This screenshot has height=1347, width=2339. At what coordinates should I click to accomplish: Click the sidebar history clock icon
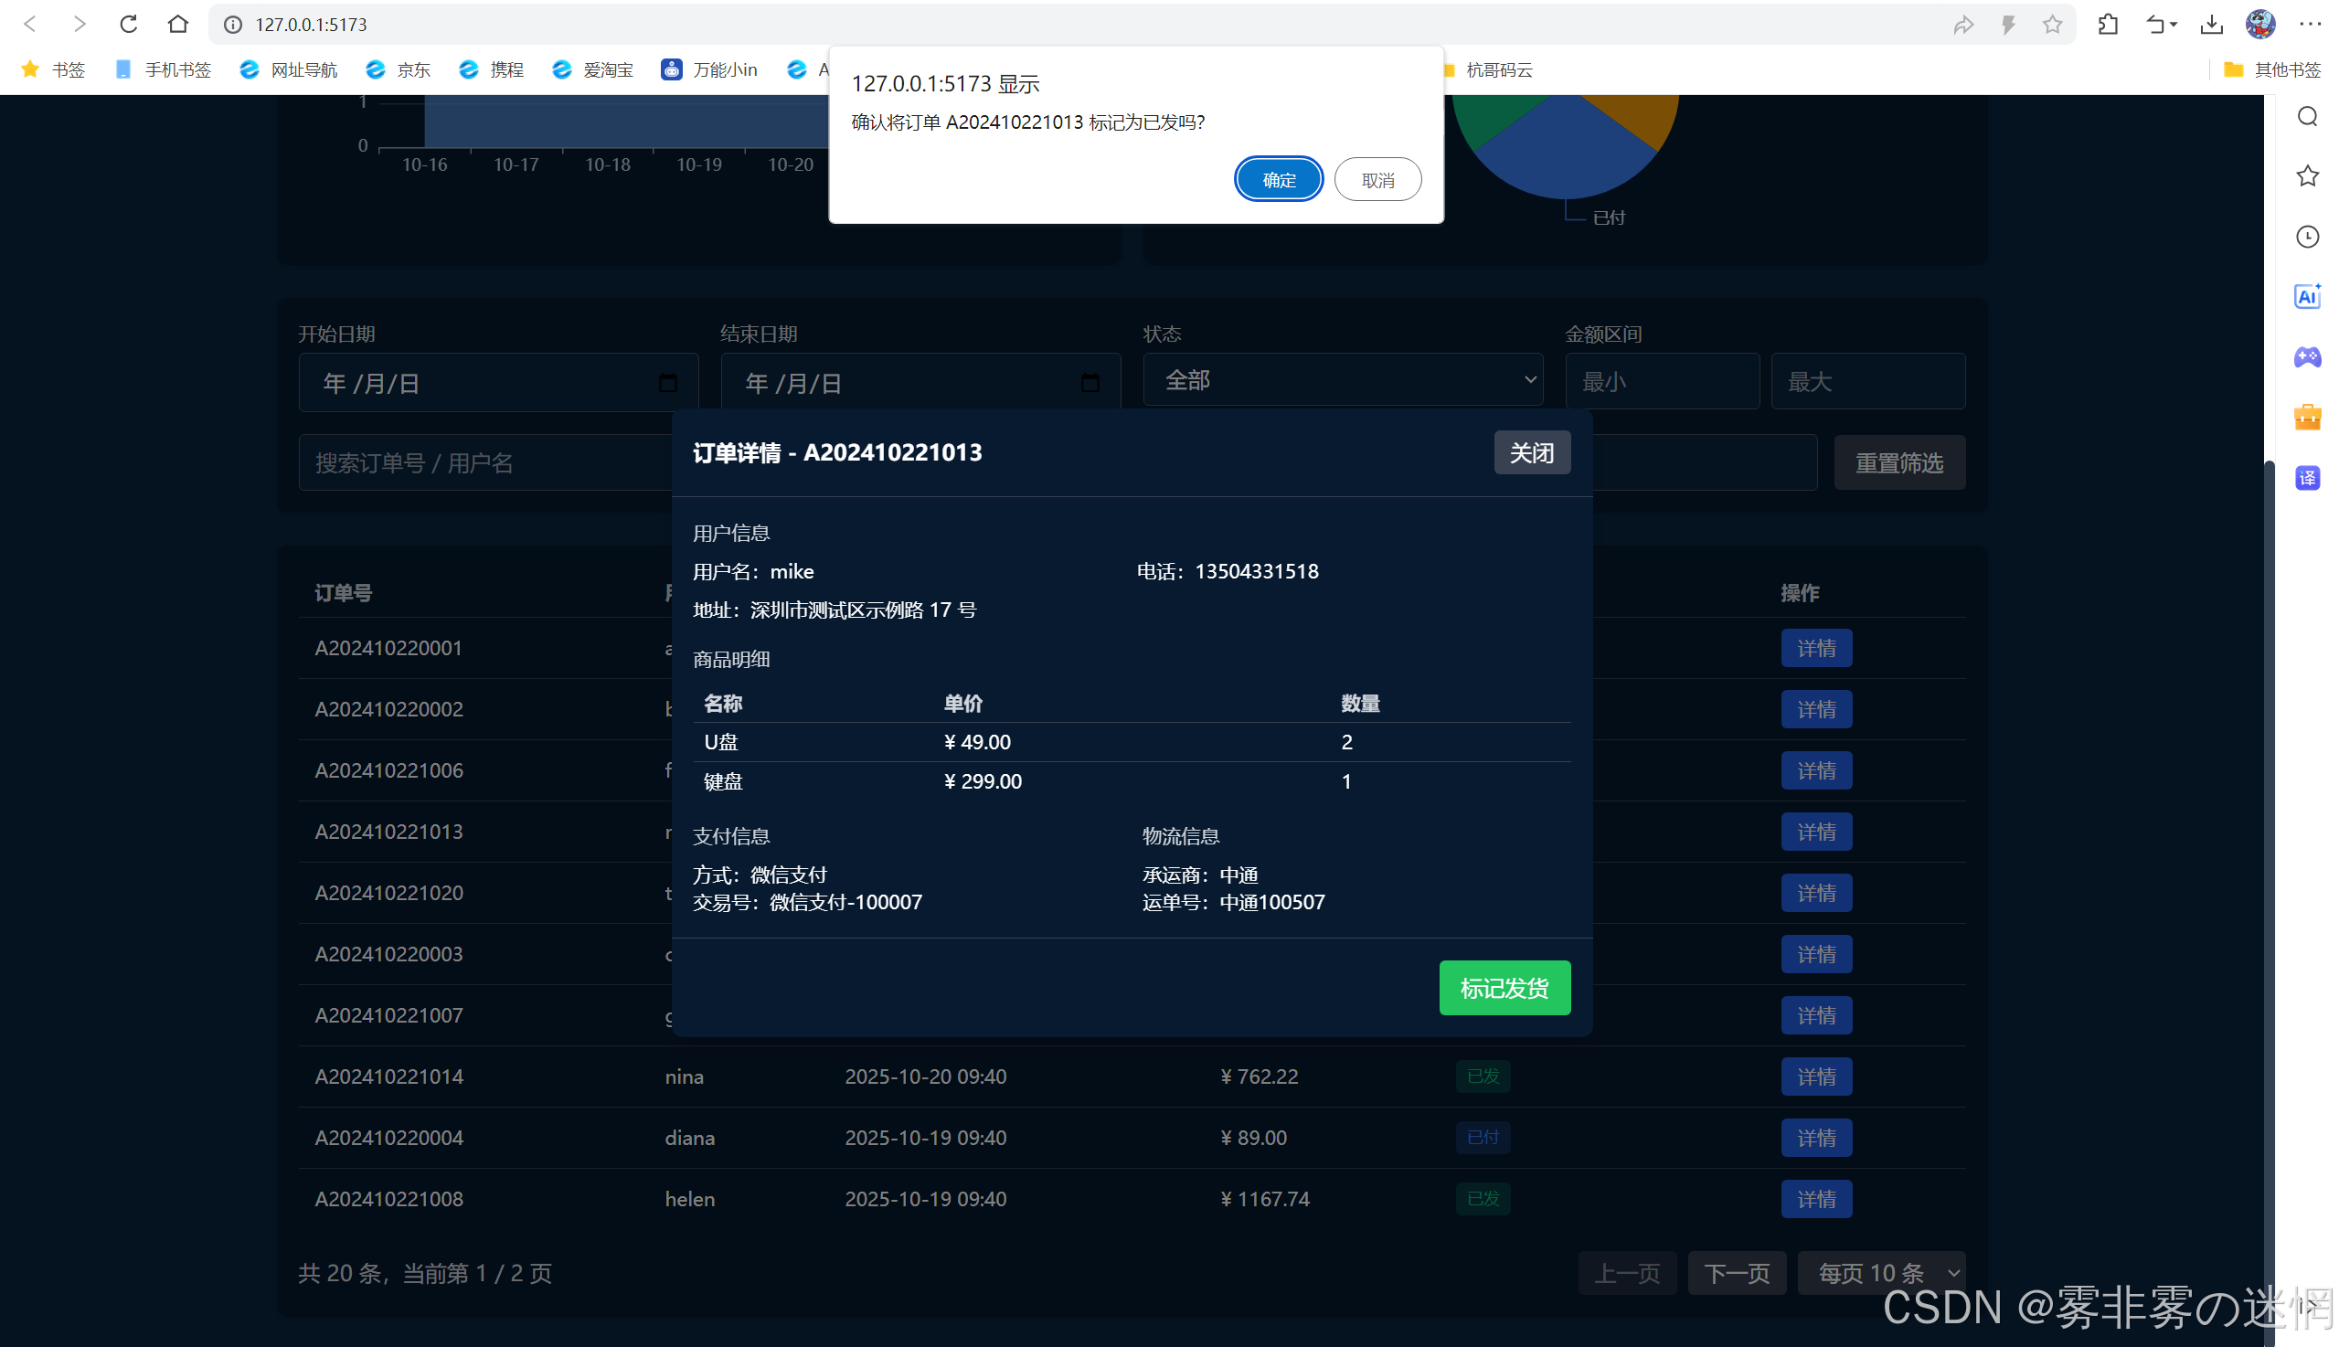(x=2307, y=237)
